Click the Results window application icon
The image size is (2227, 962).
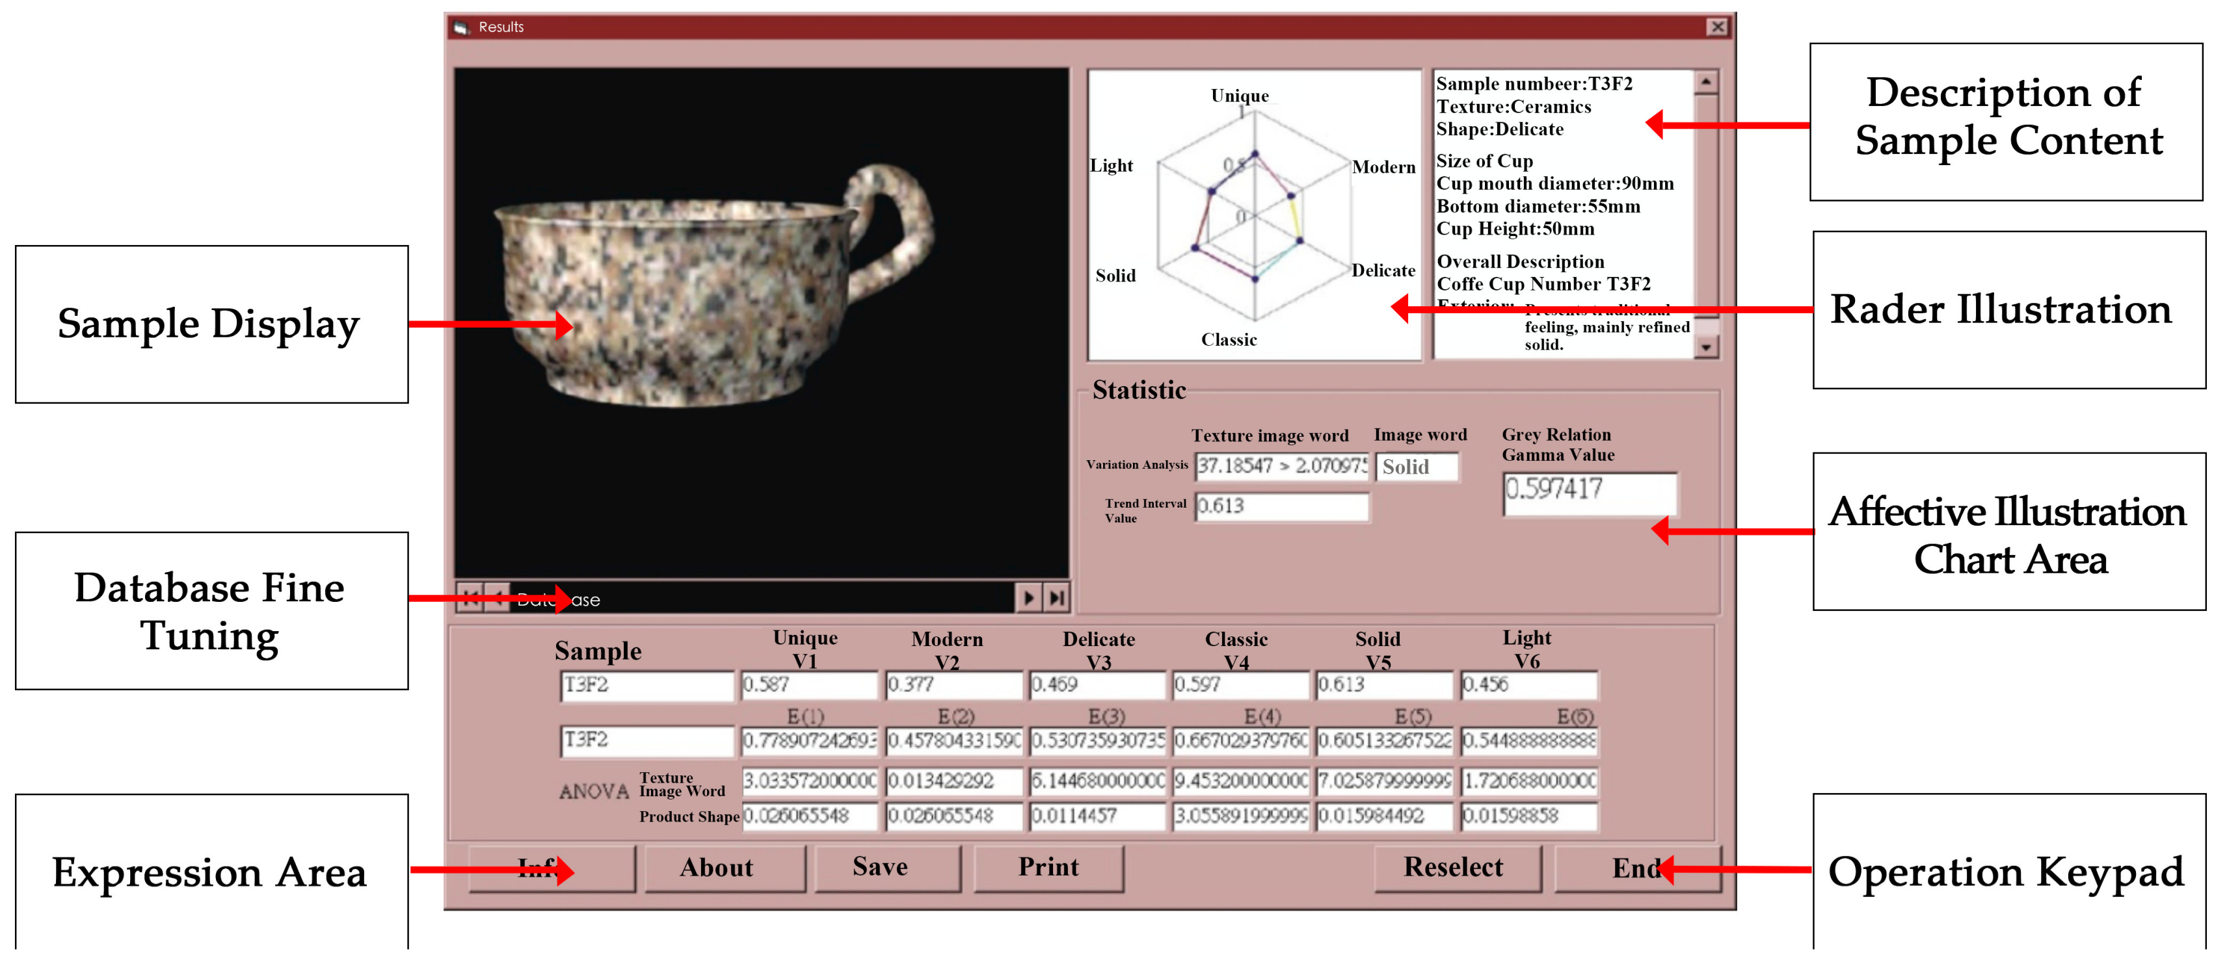[x=460, y=27]
